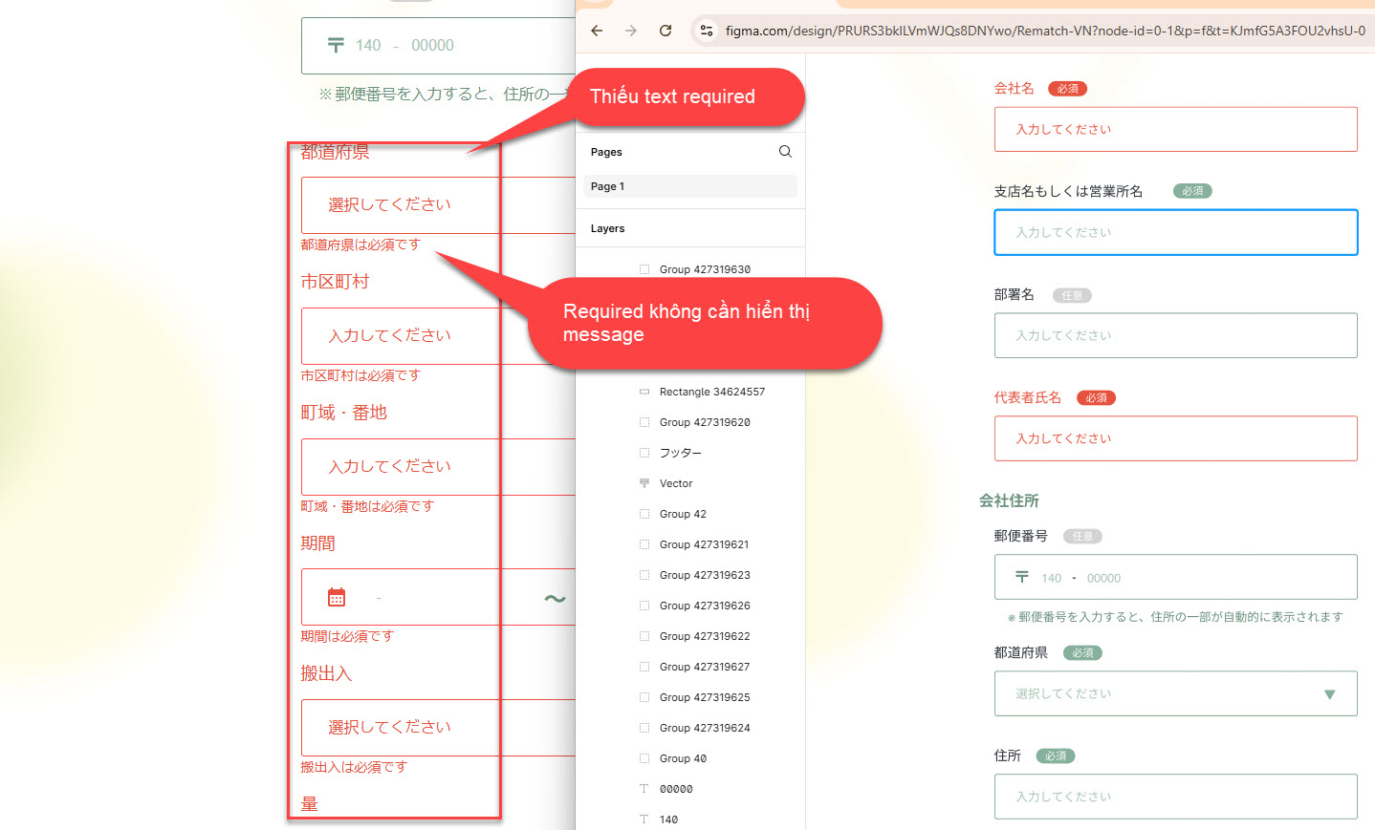Open the 都道府県 select field on left form
This screenshot has height=830, width=1375.
pos(402,205)
